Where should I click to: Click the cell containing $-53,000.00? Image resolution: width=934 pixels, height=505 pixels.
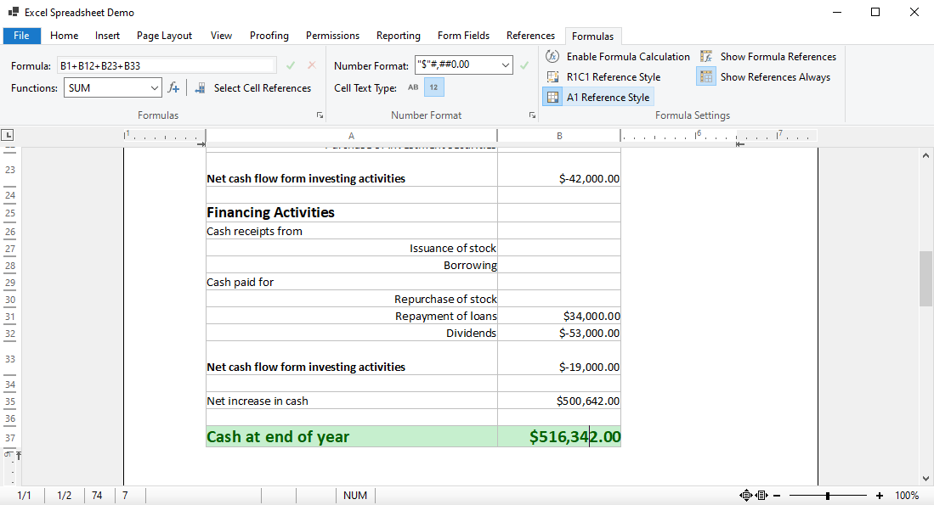pyautogui.click(x=559, y=333)
